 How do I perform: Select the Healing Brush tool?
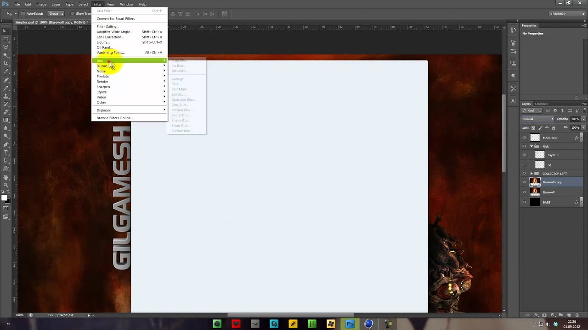click(x=6, y=80)
